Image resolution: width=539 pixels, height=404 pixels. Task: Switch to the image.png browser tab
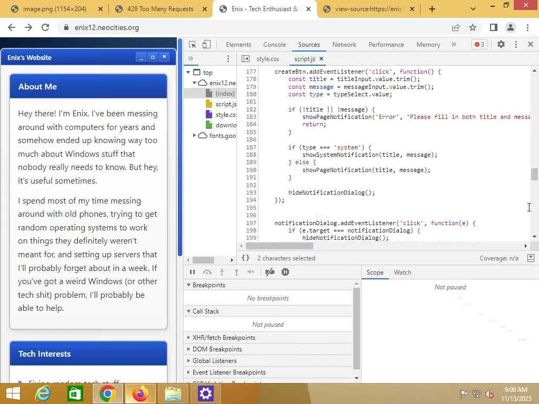coord(55,9)
